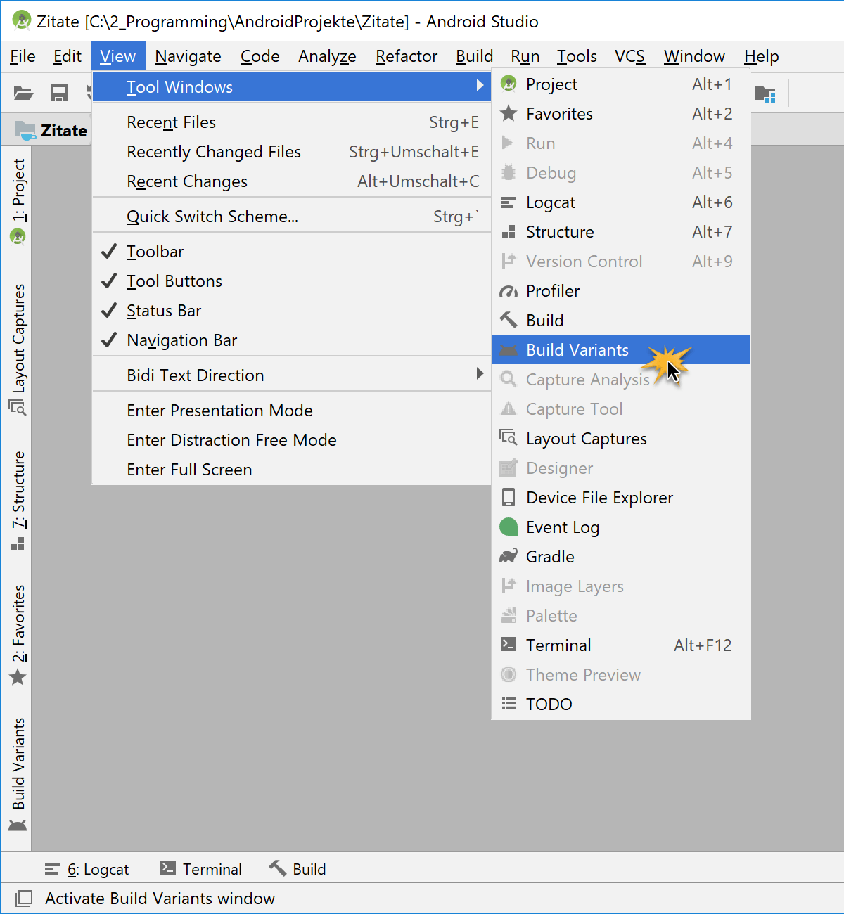Image resolution: width=844 pixels, height=914 pixels.
Task: Click the tool window toggle icon in status bar
Action: 24,898
